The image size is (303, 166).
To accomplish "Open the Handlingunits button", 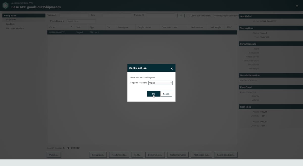I will [x=119, y=155].
